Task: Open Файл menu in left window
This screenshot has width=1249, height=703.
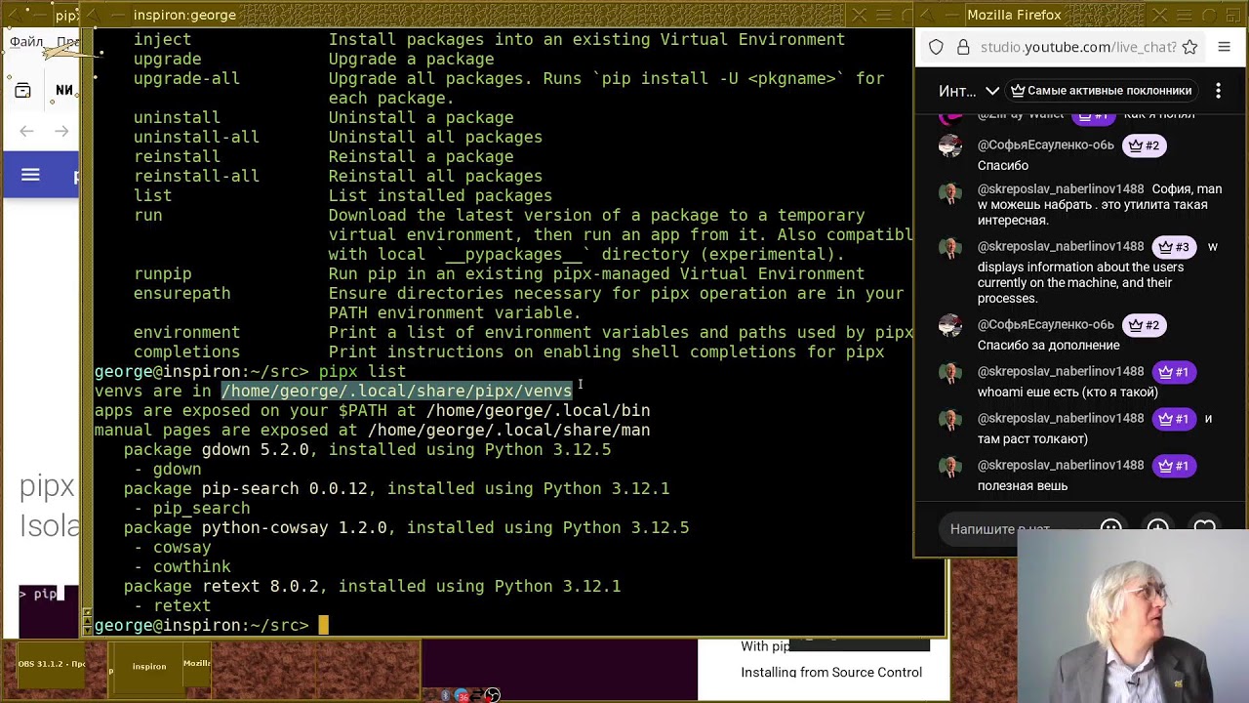Action: (x=26, y=43)
